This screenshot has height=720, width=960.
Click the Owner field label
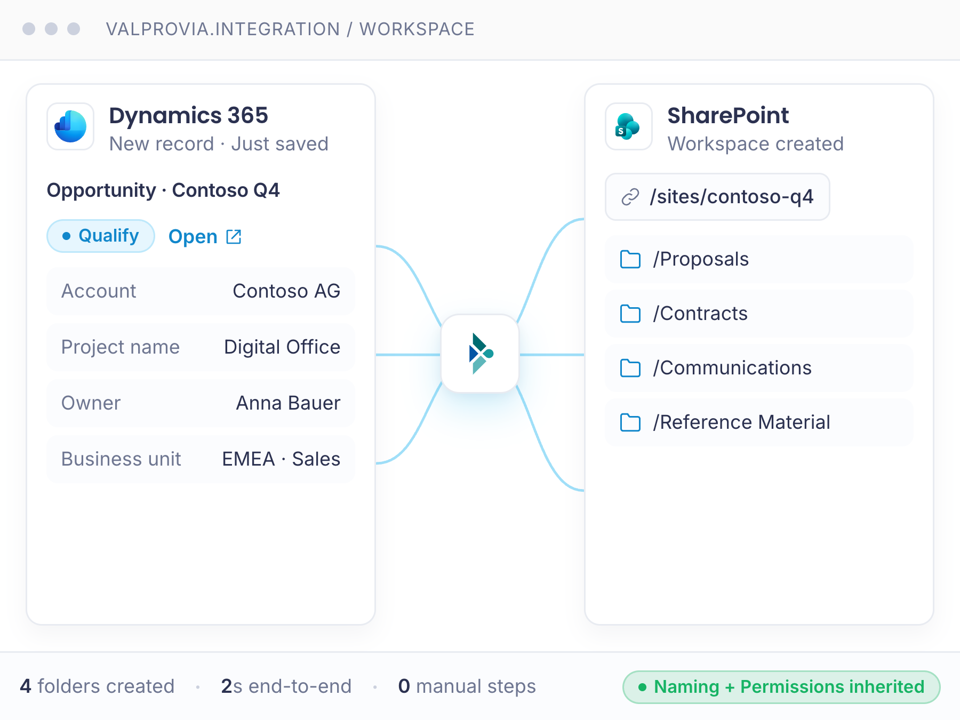[91, 403]
